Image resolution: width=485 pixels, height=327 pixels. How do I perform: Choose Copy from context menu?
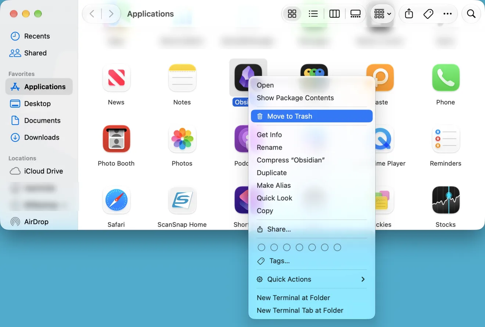pyautogui.click(x=312, y=211)
